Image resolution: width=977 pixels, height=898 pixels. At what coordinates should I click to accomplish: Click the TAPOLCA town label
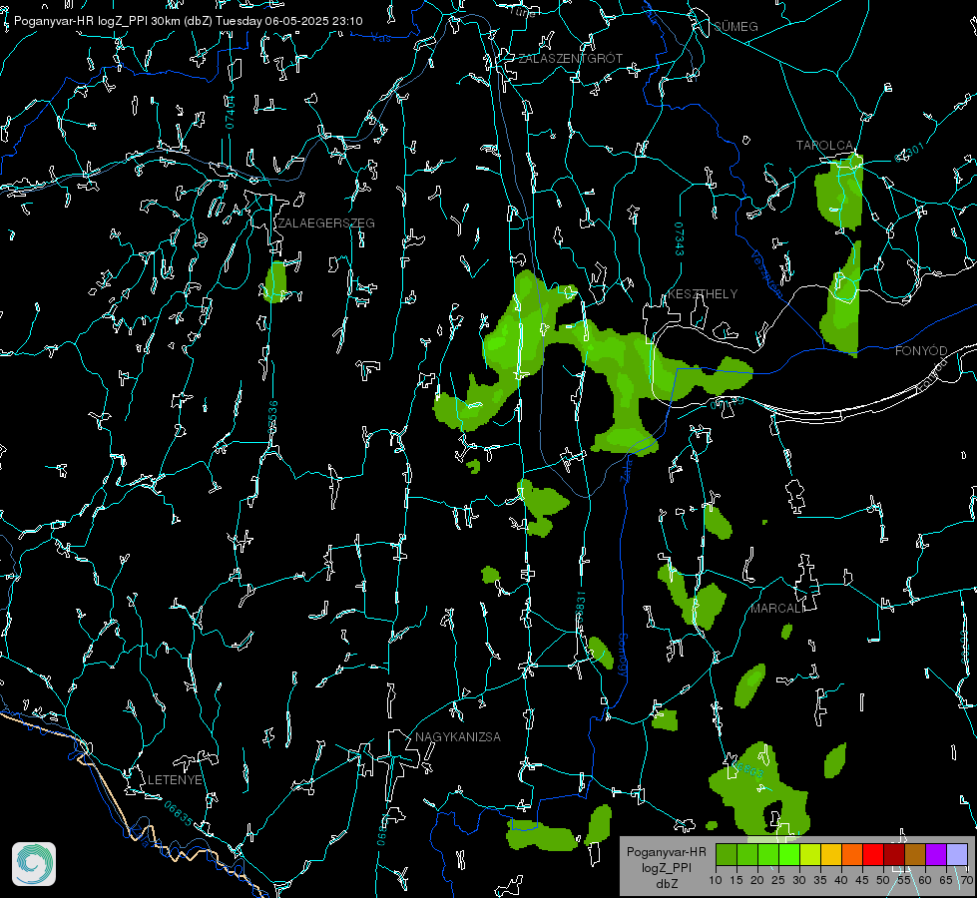pyautogui.click(x=824, y=146)
